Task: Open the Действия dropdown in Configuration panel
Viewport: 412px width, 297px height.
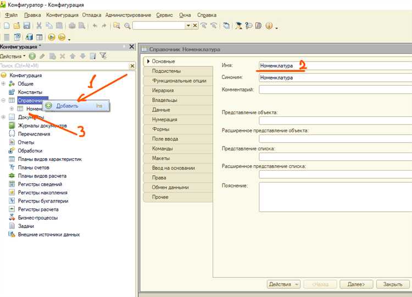Action: [13, 56]
